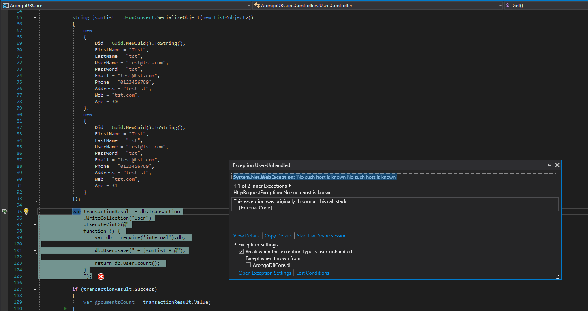588x311 pixels.
Task: Show the previous inner exception with the left arrow
Action: tap(235, 186)
